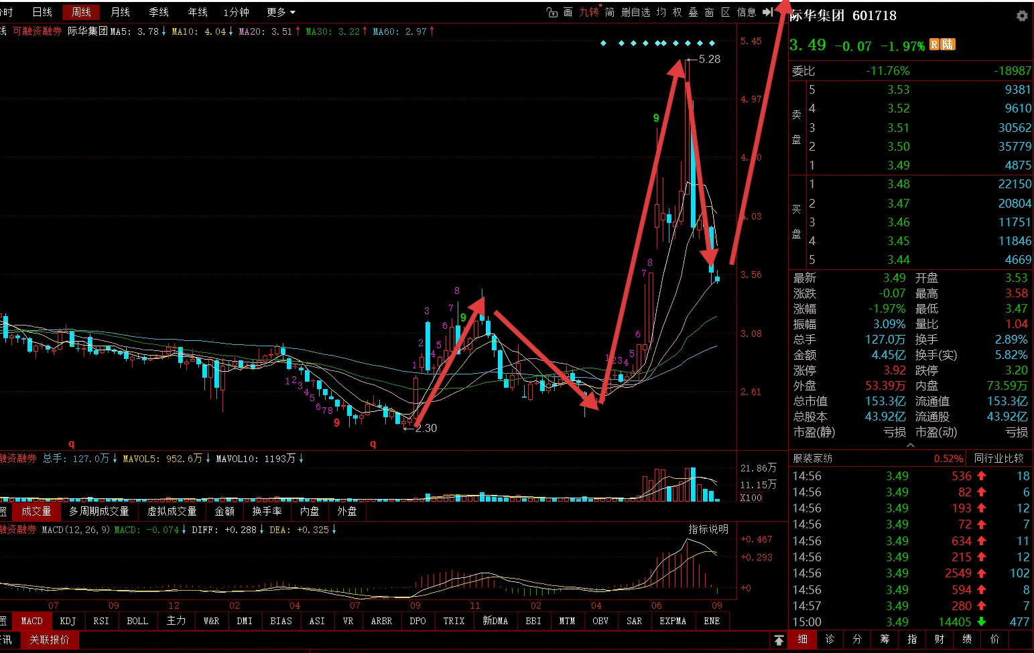Switch to 月线 monthly chart
This screenshot has height=653, width=1034.
120,12
